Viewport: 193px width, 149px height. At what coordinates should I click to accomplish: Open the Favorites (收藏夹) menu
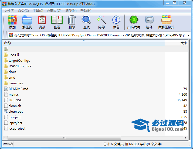(x=54, y=11)
